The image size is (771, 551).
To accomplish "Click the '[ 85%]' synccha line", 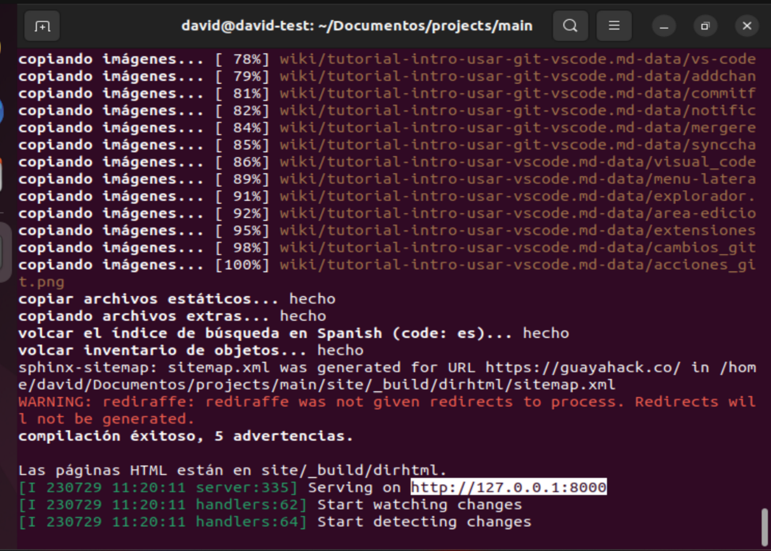I will click(387, 145).
